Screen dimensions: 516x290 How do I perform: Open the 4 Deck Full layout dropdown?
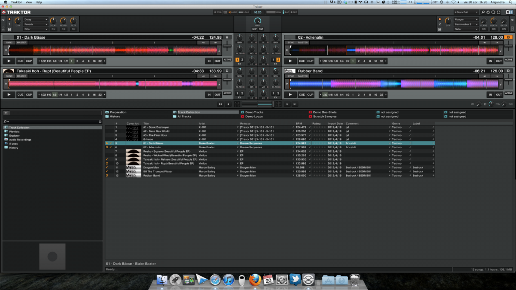[466, 12]
